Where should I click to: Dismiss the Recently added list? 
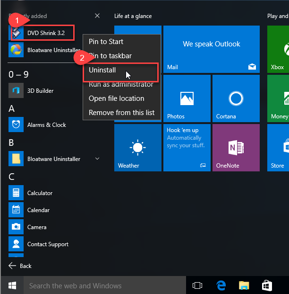click(x=97, y=16)
